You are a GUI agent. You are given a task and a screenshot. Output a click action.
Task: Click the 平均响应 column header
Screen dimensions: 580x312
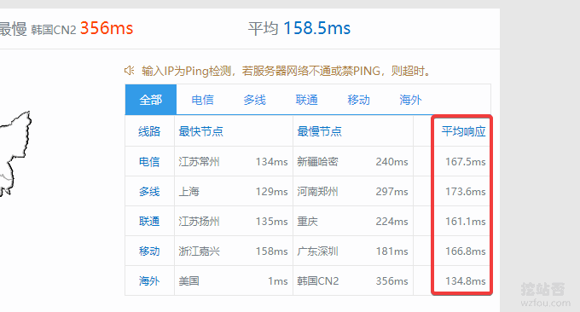point(463,131)
